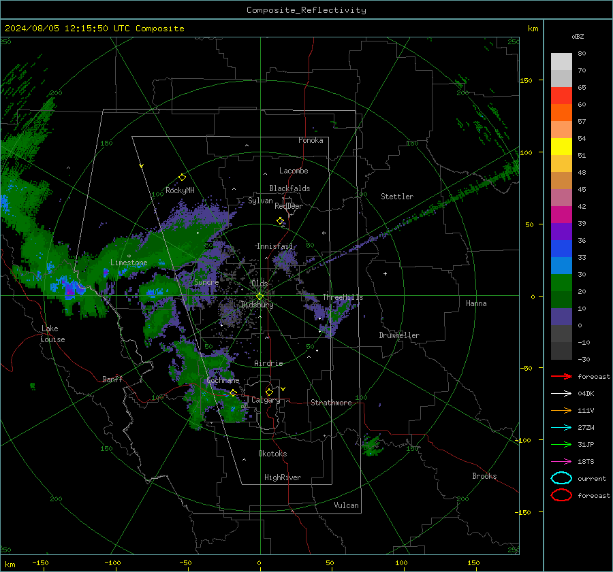This screenshot has height=572, width=613.
Task: Click the Lake Louise label
Action: coord(53,334)
